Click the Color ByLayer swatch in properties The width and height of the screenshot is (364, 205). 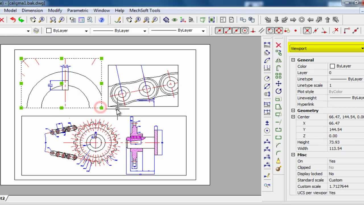click(332, 66)
